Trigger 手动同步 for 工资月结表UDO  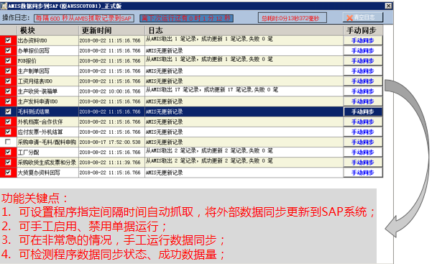[363, 81]
